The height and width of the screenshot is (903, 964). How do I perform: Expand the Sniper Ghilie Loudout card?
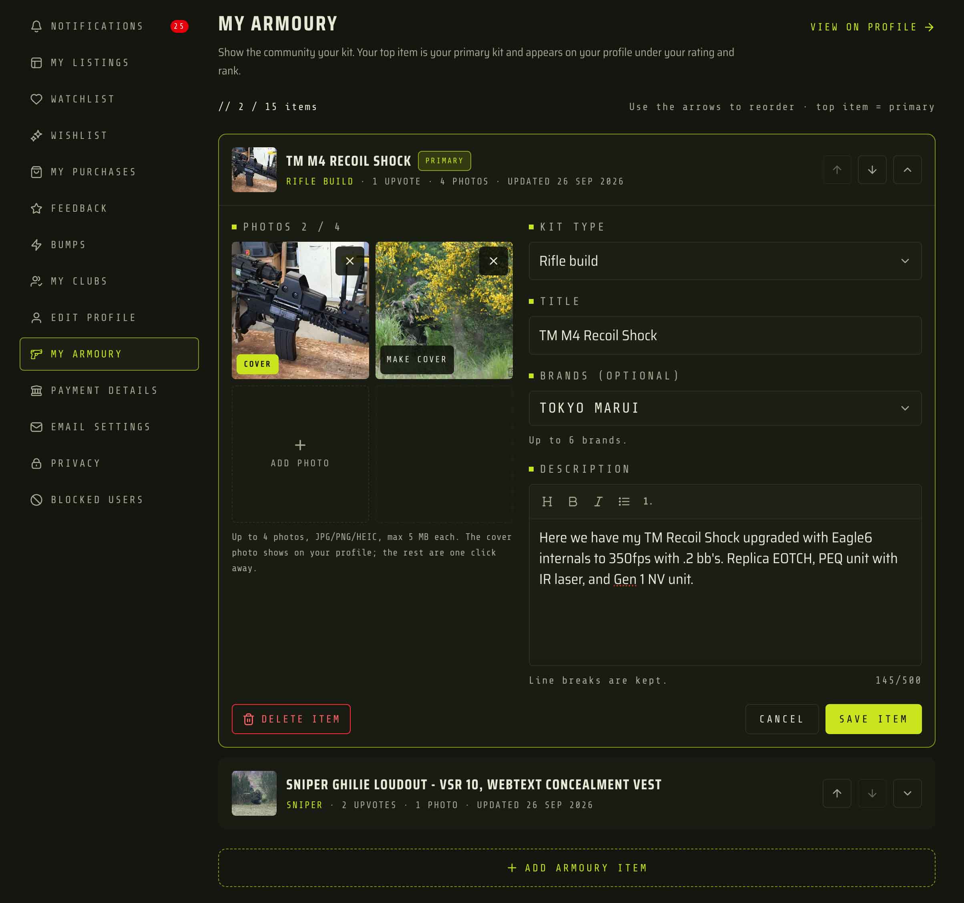tap(907, 793)
